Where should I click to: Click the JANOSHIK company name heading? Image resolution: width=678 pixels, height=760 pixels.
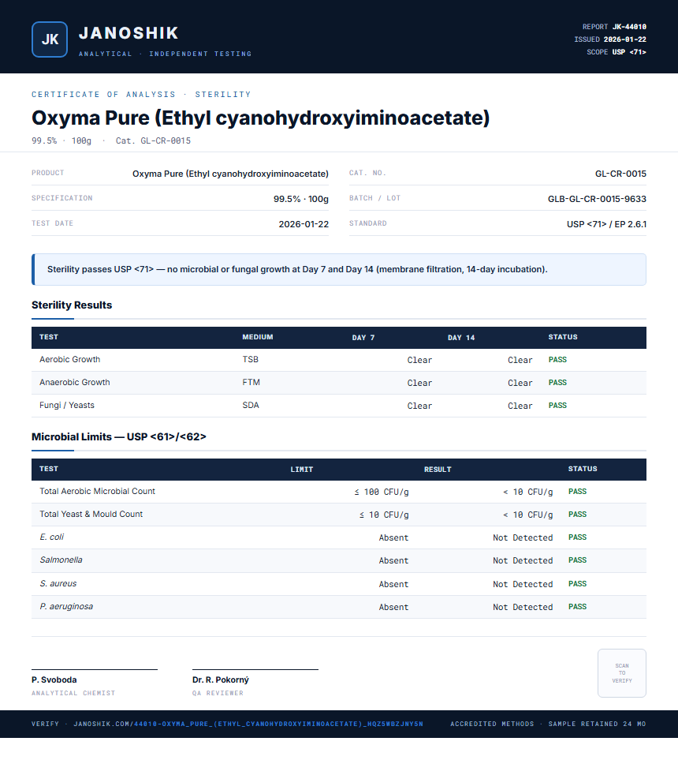click(129, 33)
